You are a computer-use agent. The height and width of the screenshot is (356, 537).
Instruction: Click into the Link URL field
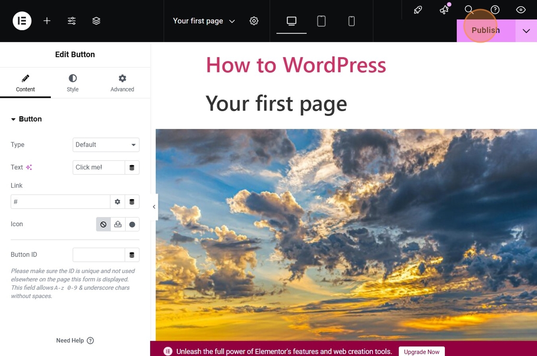pos(60,202)
